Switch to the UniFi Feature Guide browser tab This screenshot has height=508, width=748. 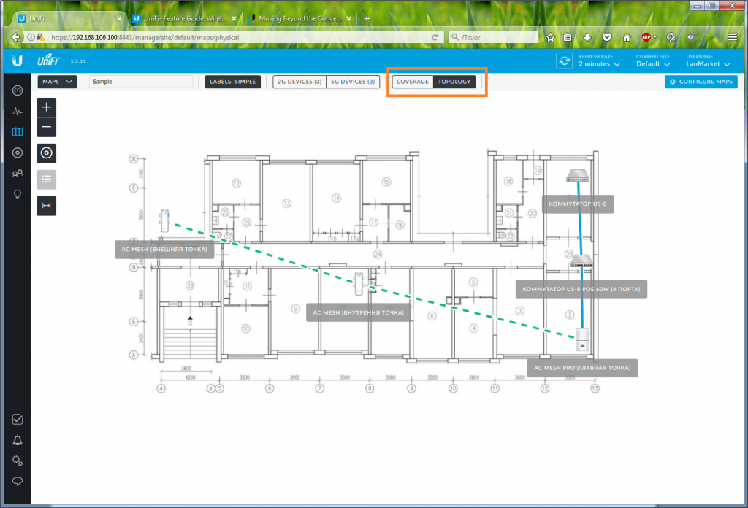(x=183, y=18)
